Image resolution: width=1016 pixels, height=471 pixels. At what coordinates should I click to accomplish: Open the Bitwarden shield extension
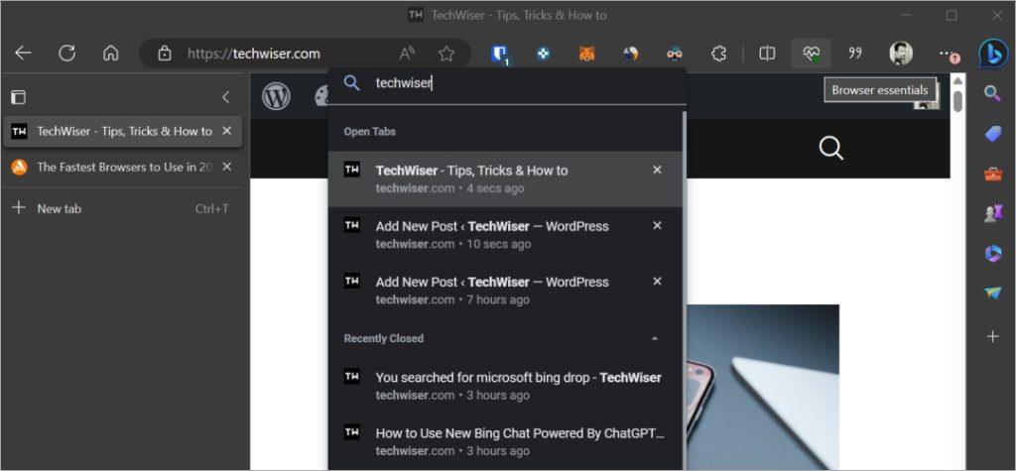(499, 54)
